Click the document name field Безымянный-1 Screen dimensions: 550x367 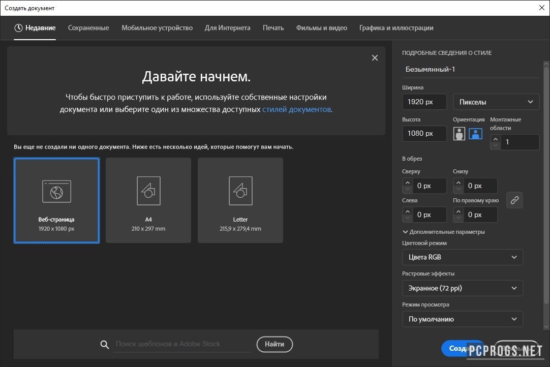(x=470, y=70)
